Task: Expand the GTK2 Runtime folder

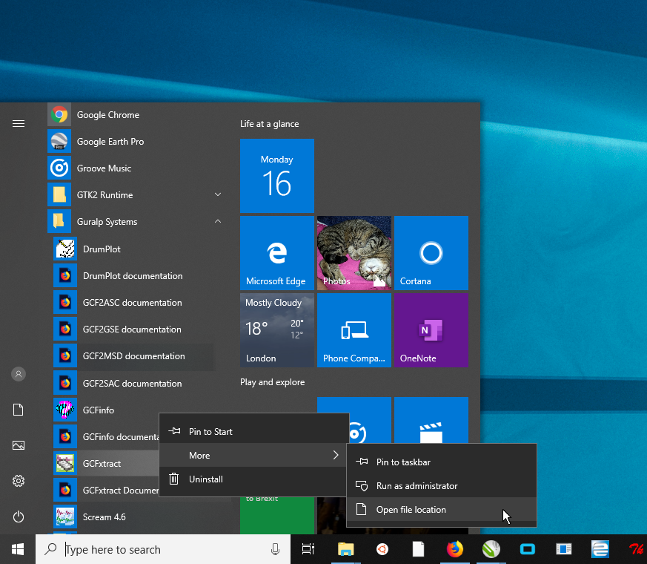Action: pos(218,194)
